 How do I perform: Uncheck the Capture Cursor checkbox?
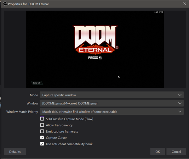(42, 138)
